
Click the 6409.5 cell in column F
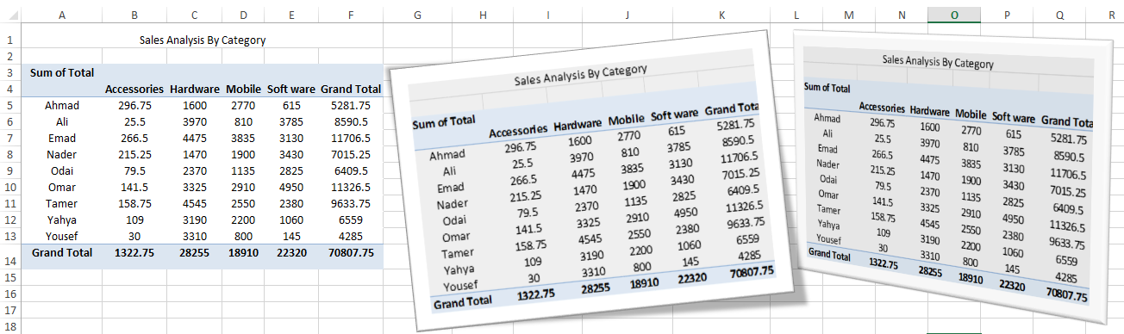click(350, 170)
